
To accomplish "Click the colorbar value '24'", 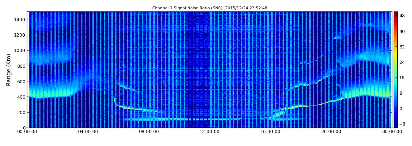I will pos(402,62).
